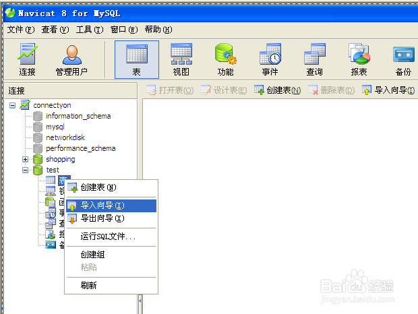
Task: Select the information_schema database
Action: (x=78, y=116)
